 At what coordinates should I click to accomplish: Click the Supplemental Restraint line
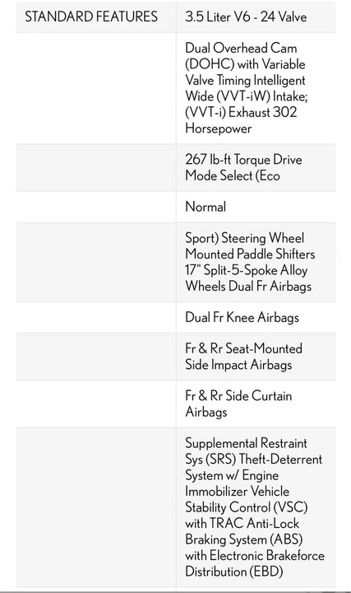point(246,443)
